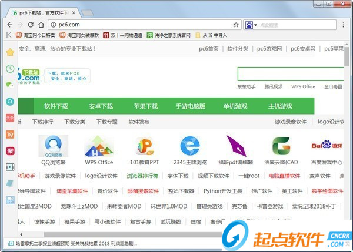The height and width of the screenshot is (252, 353).
Task: Close the pc6下载站 tab
Action: (74, 13)
